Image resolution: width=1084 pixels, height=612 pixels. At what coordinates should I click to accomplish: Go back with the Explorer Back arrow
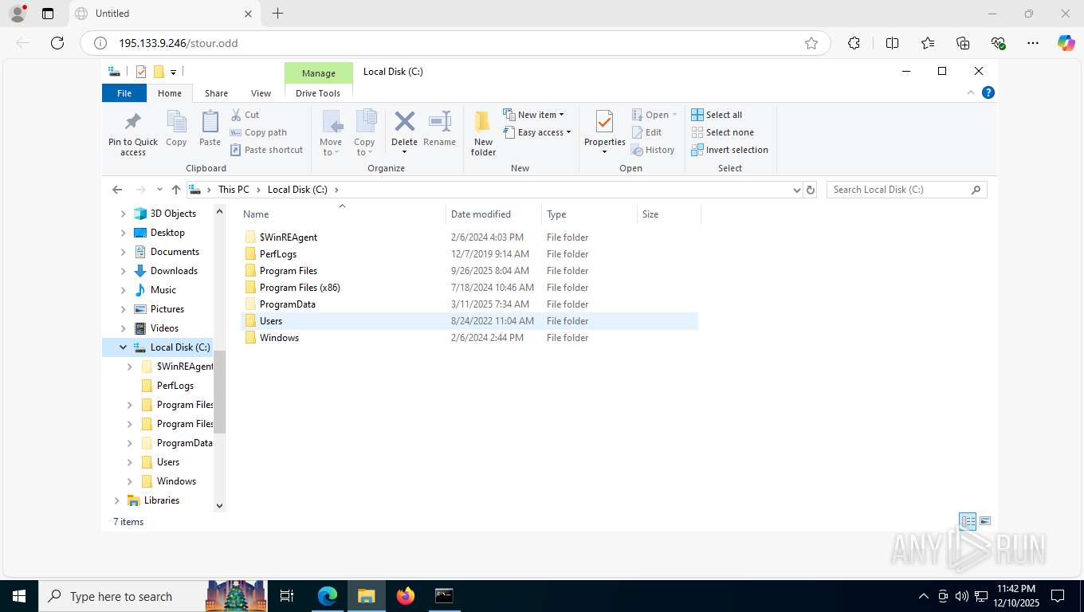117,190
